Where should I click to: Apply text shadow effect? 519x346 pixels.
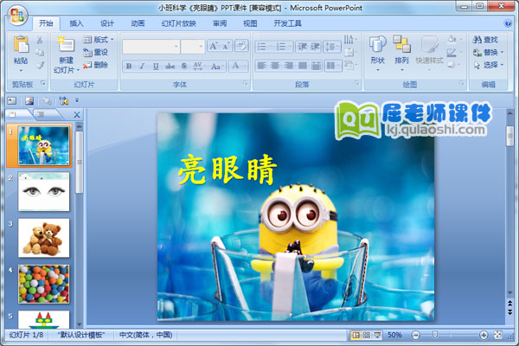pyautogui.click(x=184, y=66)
